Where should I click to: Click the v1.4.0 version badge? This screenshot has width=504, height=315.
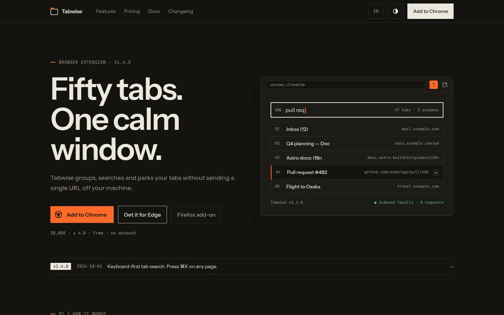[61, 266]
